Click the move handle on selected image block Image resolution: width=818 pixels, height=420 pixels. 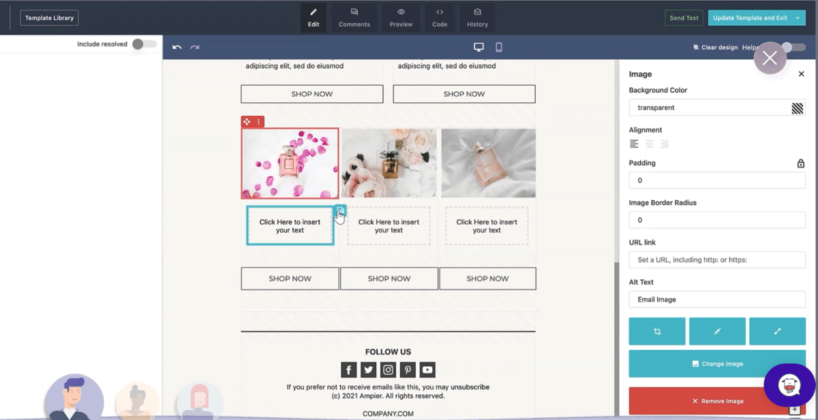pyautogui.click(x=247, y=122)
